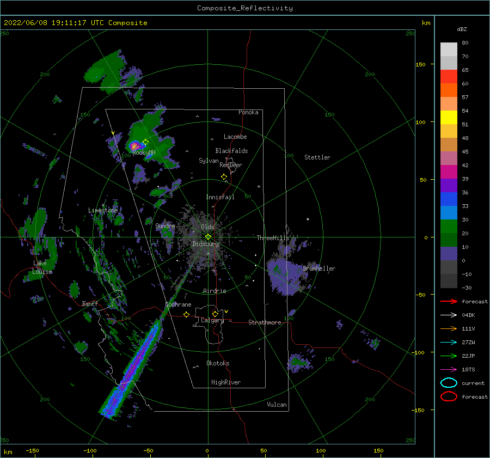Click the asterisk marker east of Innisfail
The height and width of the screenshot is (458, 490).
(259, 187)
